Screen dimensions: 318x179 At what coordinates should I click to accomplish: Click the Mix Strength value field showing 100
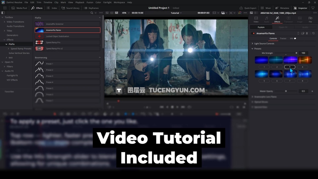tap(303, 53)
